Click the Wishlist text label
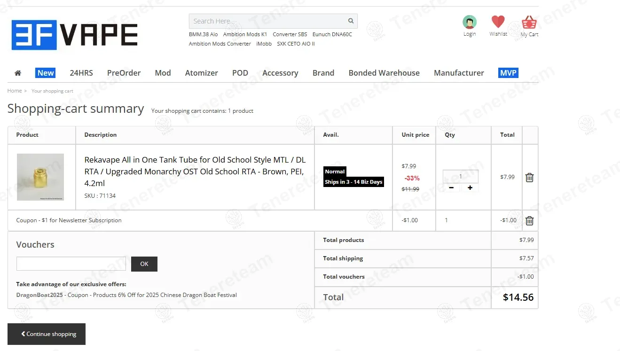 (498, 34)
